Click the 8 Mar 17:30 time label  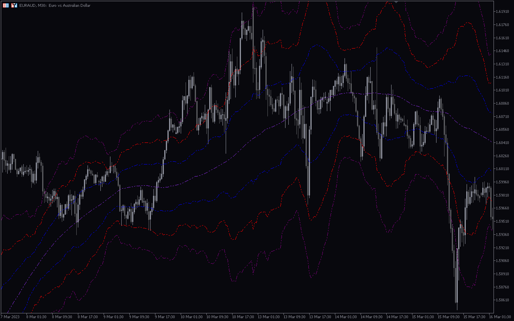[88, 317]
